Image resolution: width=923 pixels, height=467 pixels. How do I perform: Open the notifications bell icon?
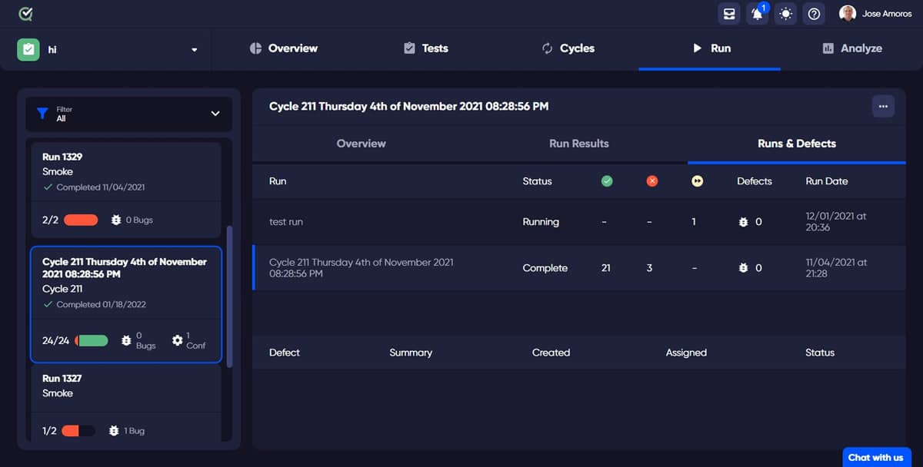click(x=757, y=14)
